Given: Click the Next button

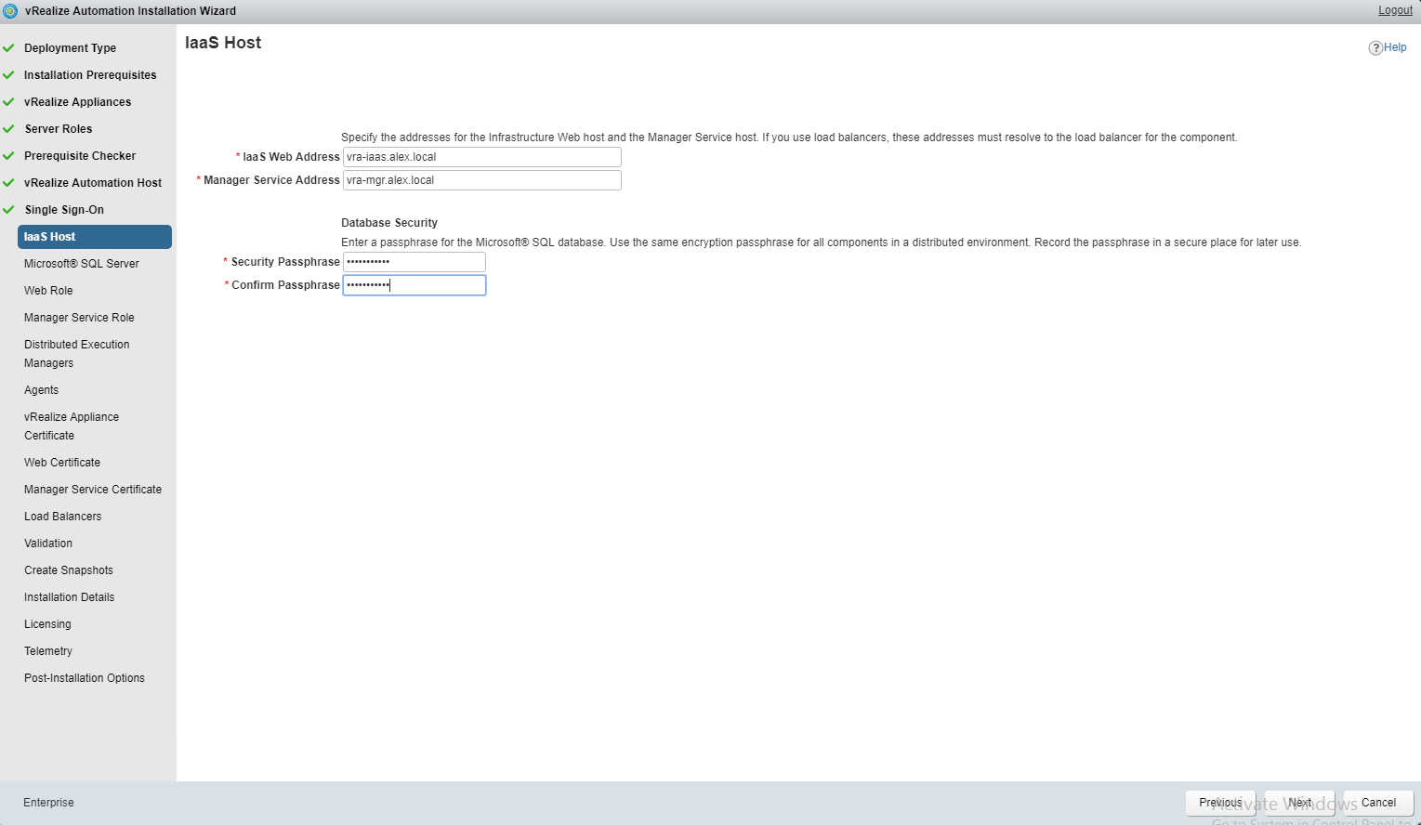Looking at the screenshot, I should coord(1298,803).
